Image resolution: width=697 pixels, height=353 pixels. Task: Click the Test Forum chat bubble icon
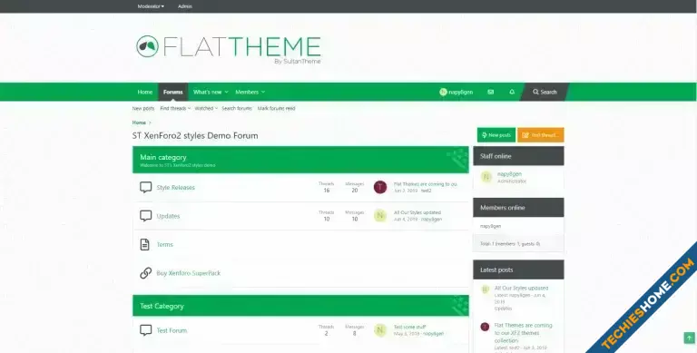[x=146, y=330]
